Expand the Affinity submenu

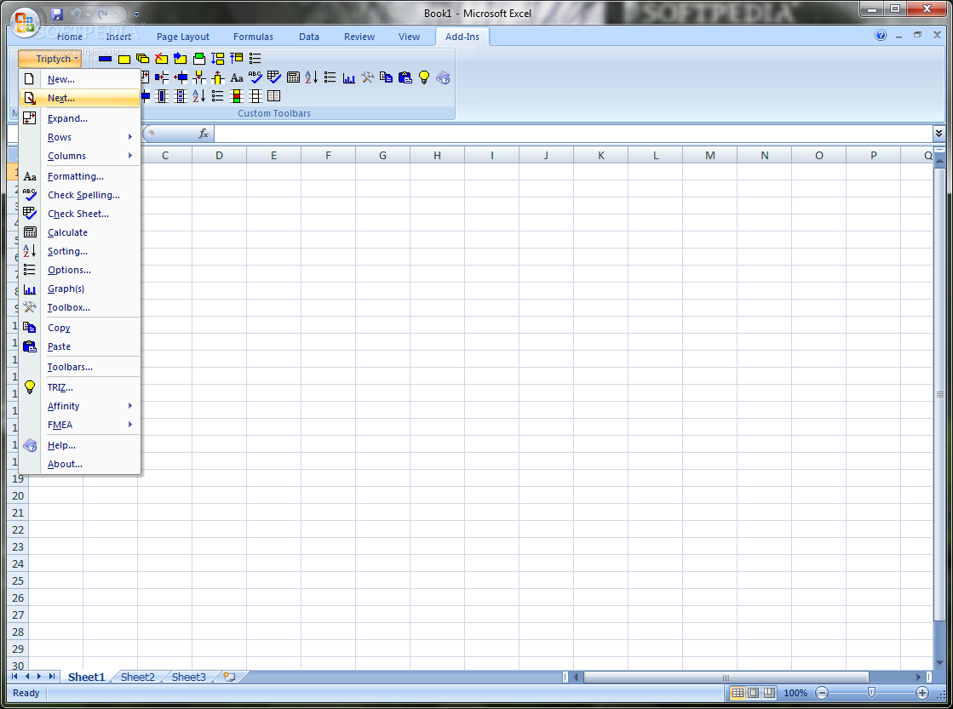pyautogui.click(x=79, y=407)
